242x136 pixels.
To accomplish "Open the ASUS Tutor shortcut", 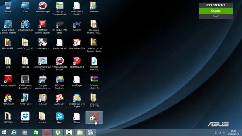I will click(x=25, y=99).
